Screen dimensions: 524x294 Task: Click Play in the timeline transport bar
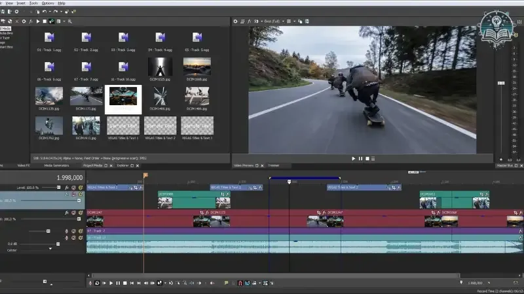[x=111, y=283]
